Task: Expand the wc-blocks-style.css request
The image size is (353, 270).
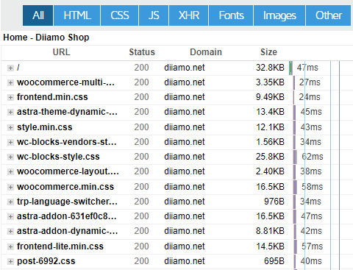Action: 10,157
